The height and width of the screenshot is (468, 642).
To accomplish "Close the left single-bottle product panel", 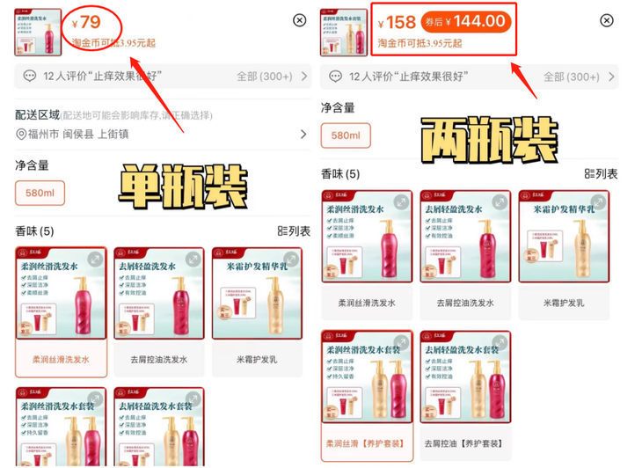I will [x=300, y=20].
